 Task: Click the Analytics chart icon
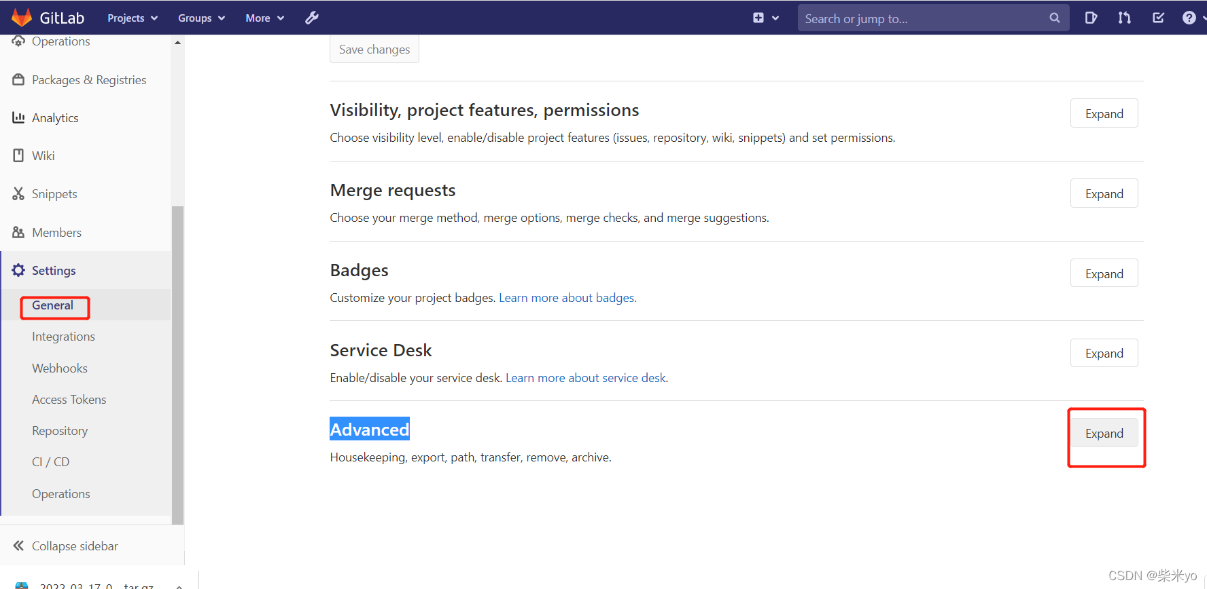[x=18, y=117]
